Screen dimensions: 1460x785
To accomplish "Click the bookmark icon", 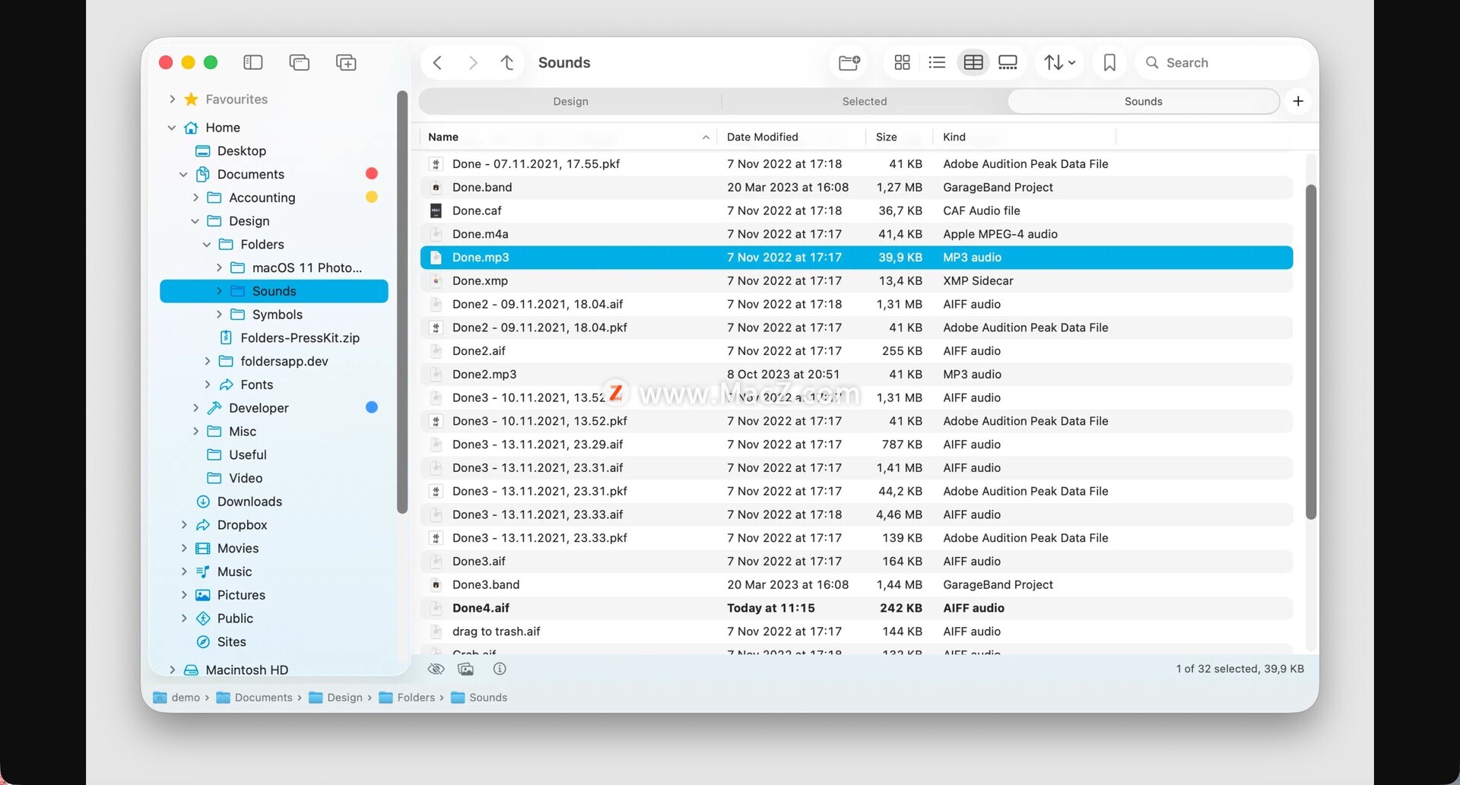I will (1109, 62).
